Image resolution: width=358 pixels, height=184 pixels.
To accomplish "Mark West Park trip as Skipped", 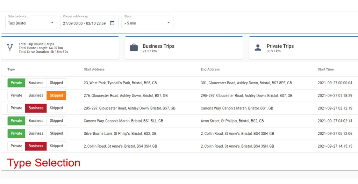I will coord(56,83).
